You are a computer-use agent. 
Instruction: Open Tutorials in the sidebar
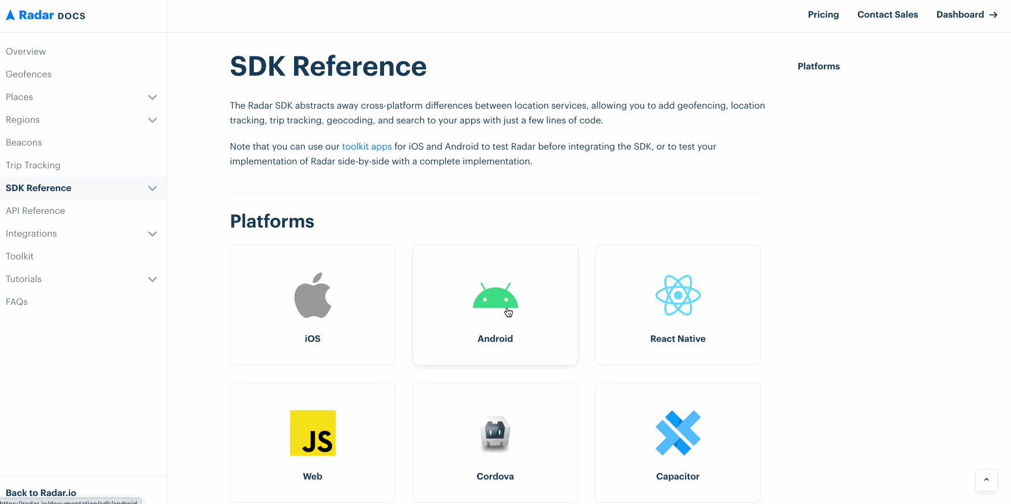pos(24,279)
